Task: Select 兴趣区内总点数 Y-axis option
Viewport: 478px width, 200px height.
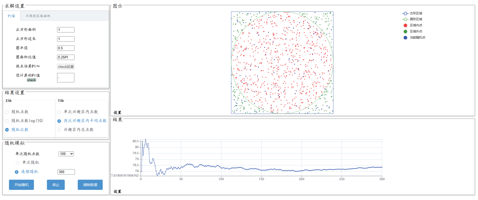Action: (x=59, y=130)
